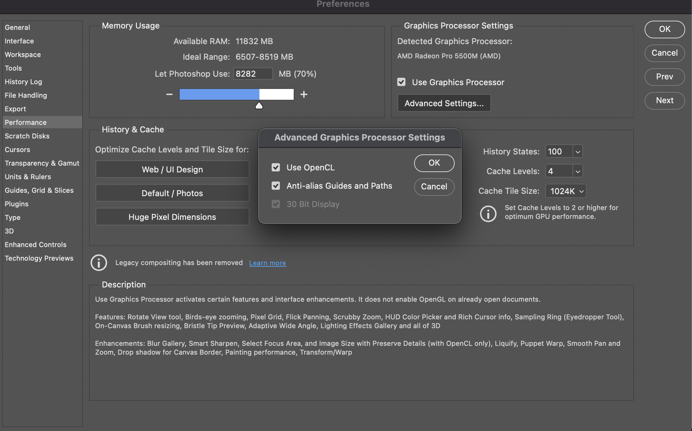Toggle Anti-alias Guides and Paths checkbox

tap(276, 185)
